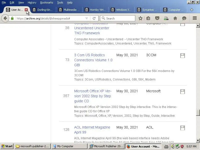The height and width of the screenshot is (150, 200).
Task: Close the User Account tab
Action: pos(26,10)
